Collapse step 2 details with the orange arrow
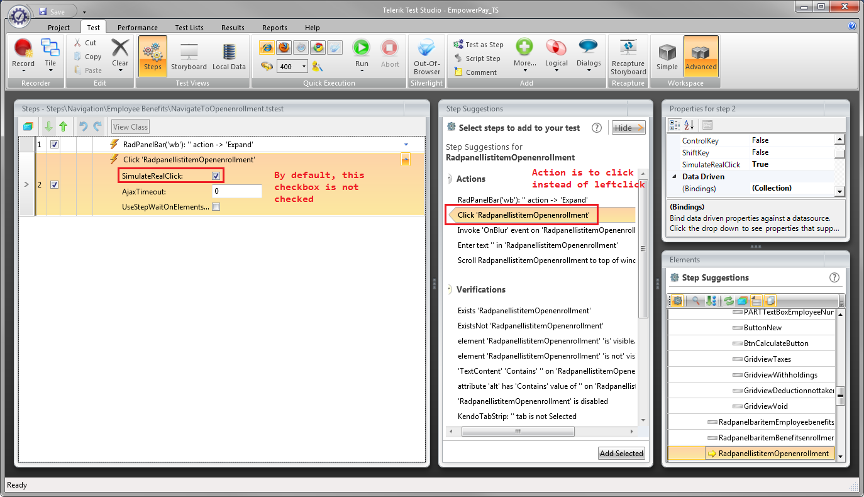The image size is (864, 497). tap(406, 160)
